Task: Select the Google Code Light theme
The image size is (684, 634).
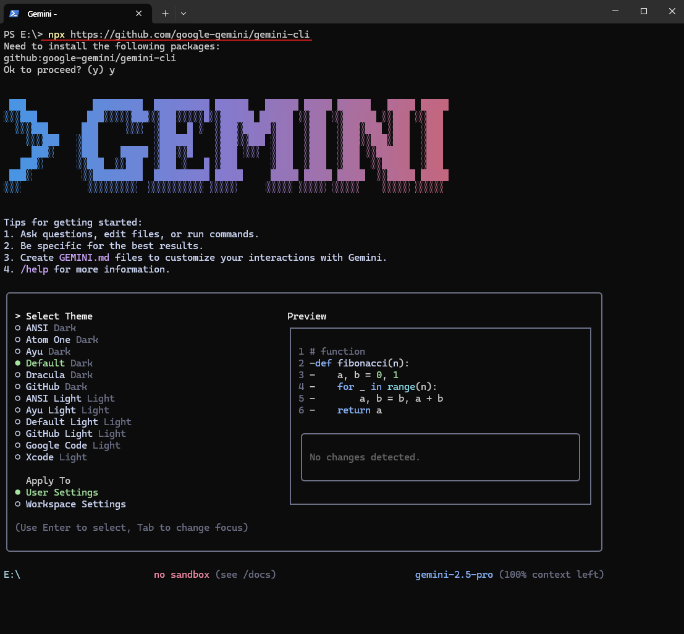Action: coord(68,446)
